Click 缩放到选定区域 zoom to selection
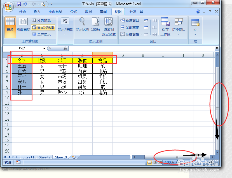Viewport: 232px width, 178px height. (x=109, y=27)
